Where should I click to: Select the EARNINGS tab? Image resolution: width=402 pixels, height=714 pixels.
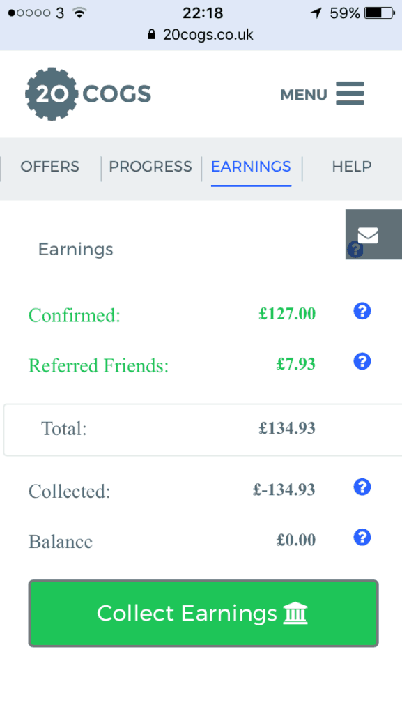[251, 167]
